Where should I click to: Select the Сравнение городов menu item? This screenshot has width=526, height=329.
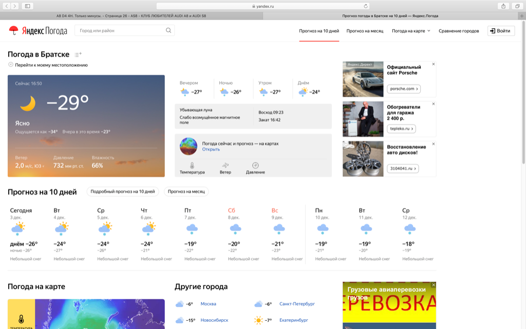(459, 31)
